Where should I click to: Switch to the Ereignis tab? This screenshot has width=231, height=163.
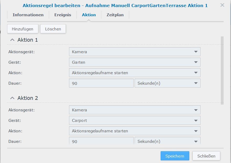(x=63, y=15)
